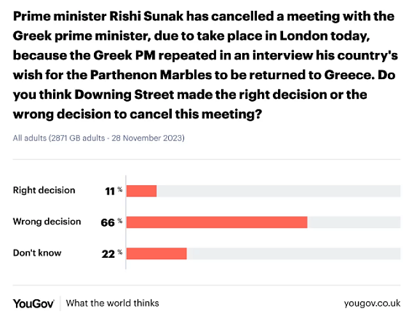Click the 'Don't know' row label

point(37,253)
